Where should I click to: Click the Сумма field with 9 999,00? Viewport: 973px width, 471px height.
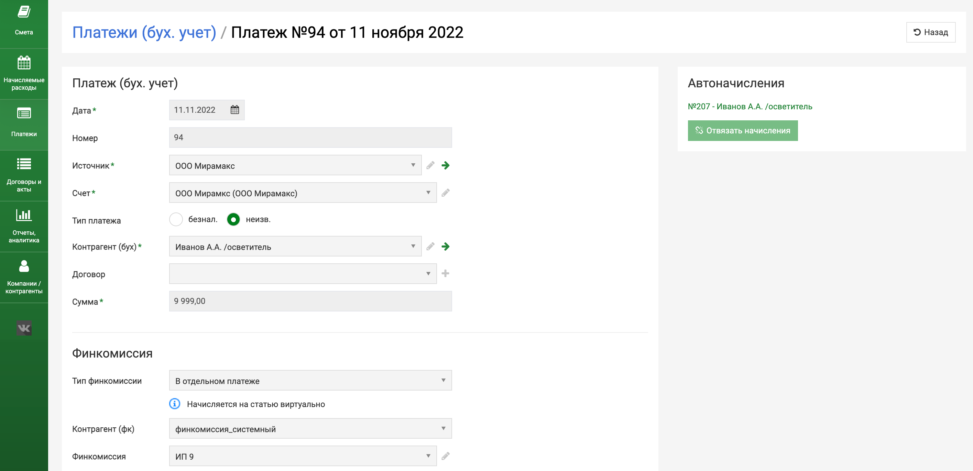[x=310, y=301]
